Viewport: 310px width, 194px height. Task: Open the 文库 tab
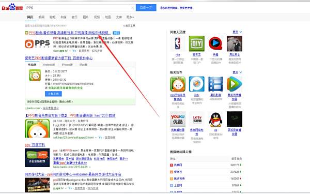click(x=119, y=17)
